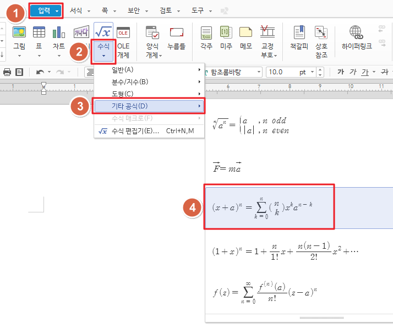Open 수식 편집기(E) equation editor
393x328 pixels.
tap(149, 131)
